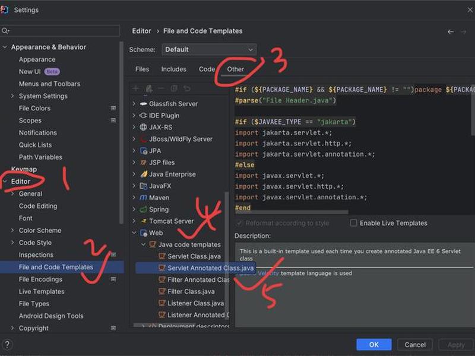This screenshot has width=475, height=356.
Task: Click the add template plus icon
Action: tap(136, 88)
